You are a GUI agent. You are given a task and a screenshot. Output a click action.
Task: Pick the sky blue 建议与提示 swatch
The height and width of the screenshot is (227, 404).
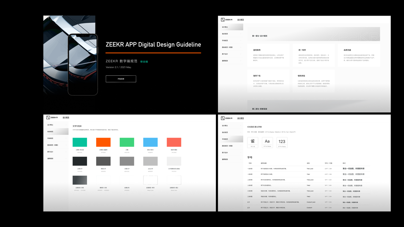[150, 142]
